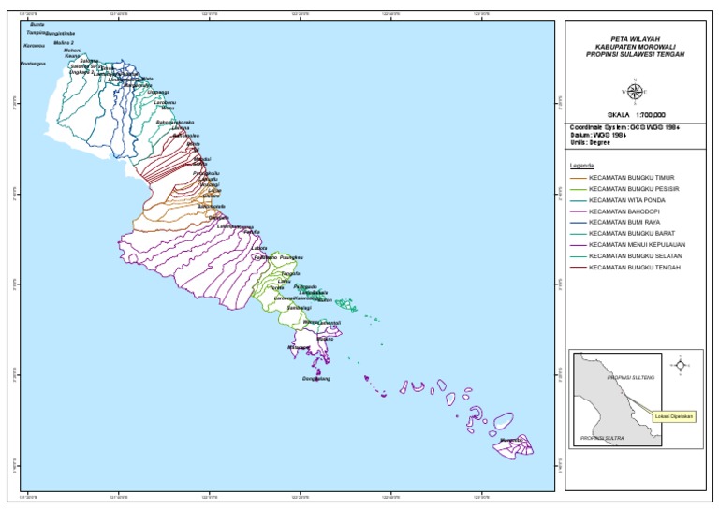Click the 'Labota' village label

point(259,248)
